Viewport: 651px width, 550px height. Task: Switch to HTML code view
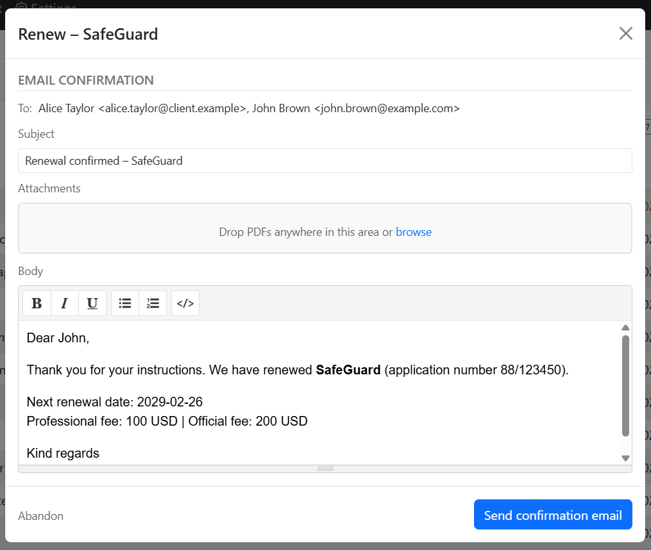click(x=185, y=303)
